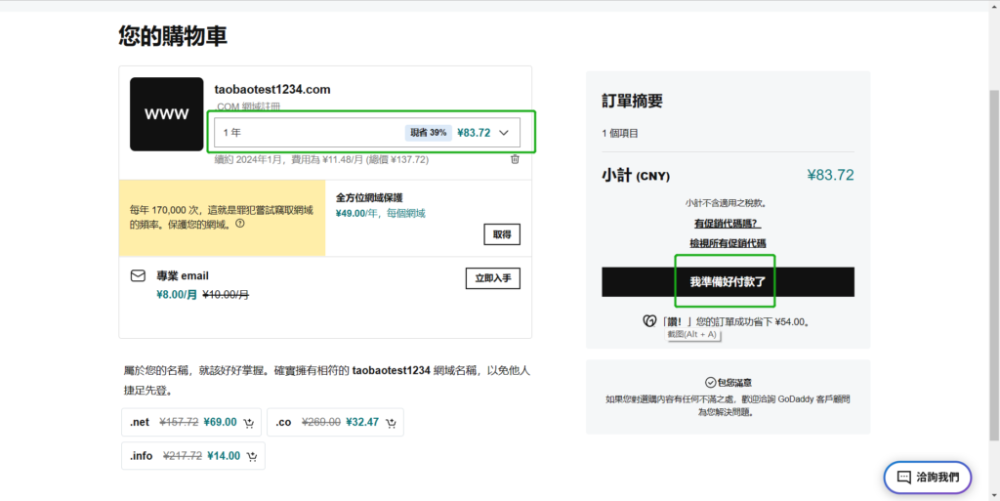
Task: Click the heart icon beside 讚!
Action: pyautogui.click(x=649, y=321)
